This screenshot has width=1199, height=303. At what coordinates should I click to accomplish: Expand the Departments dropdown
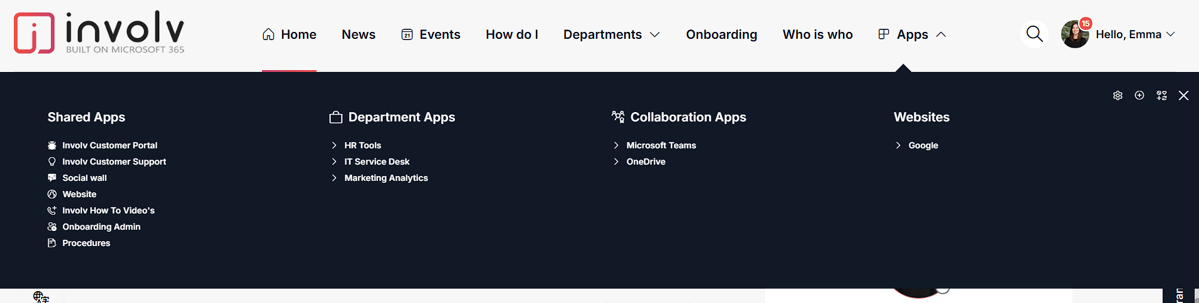click(x=611, y=34)
